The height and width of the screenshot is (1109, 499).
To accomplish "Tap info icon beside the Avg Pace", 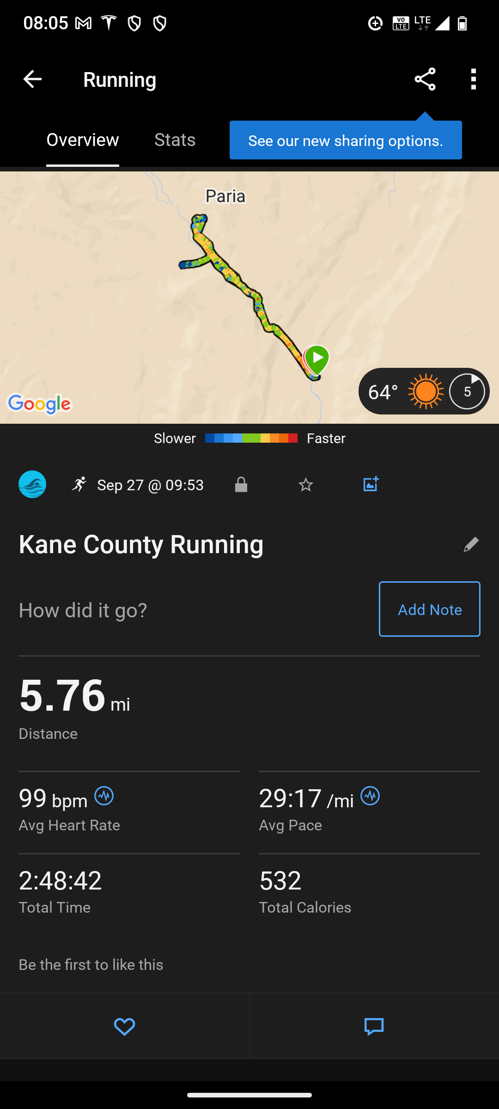I will [370, 796].
